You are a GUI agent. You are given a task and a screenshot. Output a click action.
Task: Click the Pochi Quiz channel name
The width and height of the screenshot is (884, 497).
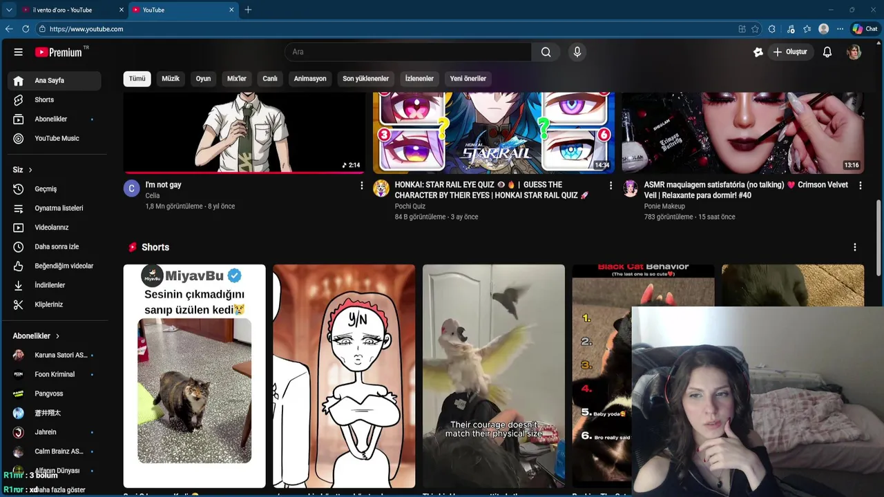click(x=410, y=206)
